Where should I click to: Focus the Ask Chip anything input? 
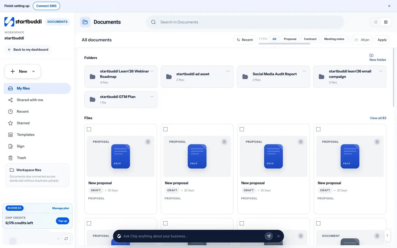coord(192,236)
